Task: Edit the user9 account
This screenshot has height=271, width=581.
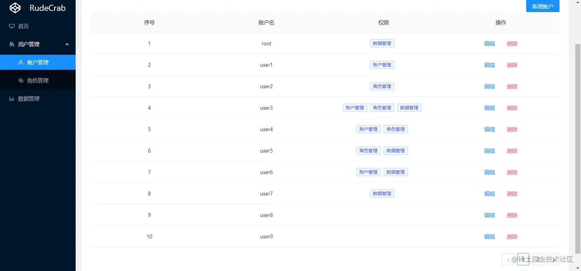Action: point(490,236)
